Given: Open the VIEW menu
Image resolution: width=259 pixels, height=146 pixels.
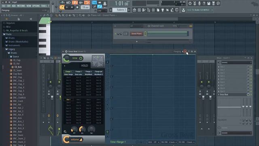Looking at the screenshot, I should 29,6.
